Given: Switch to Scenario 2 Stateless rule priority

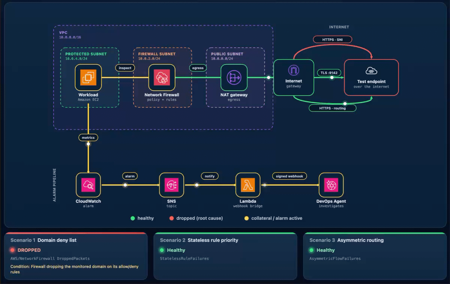Looking at the screenshot, I should 225,256.
